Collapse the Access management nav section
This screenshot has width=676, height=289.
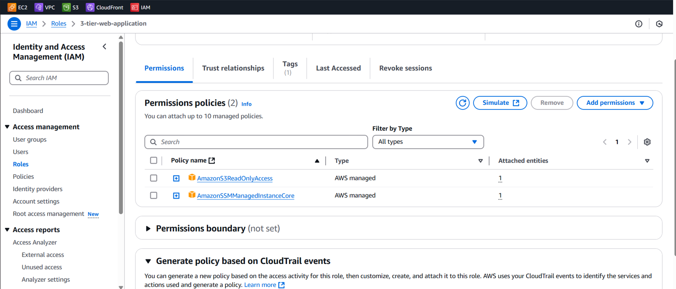[x=7, y=127]
